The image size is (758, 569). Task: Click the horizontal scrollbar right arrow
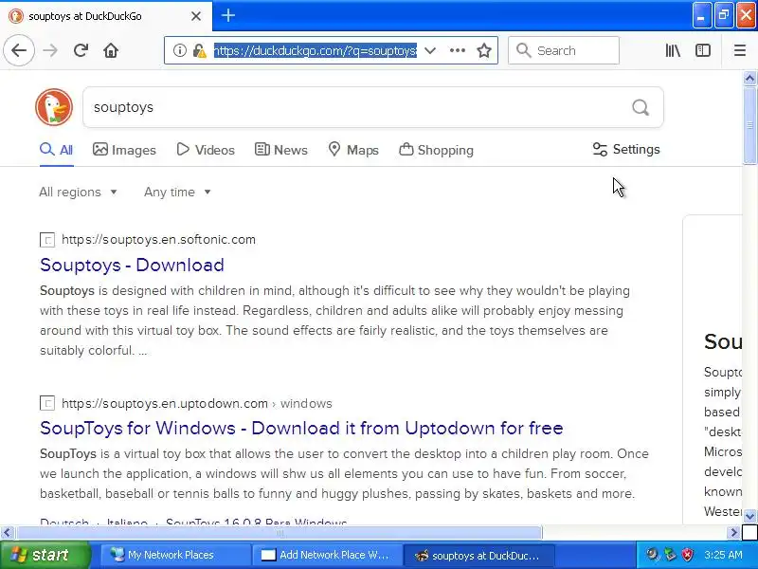pyautogui.click(x=733, y=532)
